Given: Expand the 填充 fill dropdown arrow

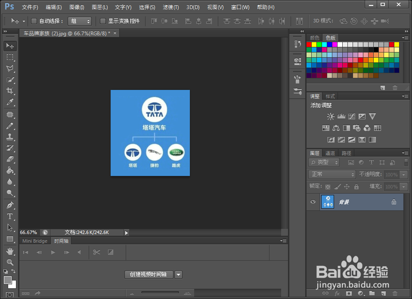Looking at the screenshot, I should [x=403, y=187].
